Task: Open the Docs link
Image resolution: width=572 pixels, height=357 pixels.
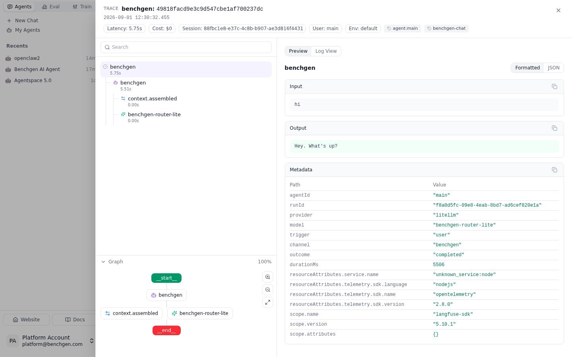Action: point(75,320)
